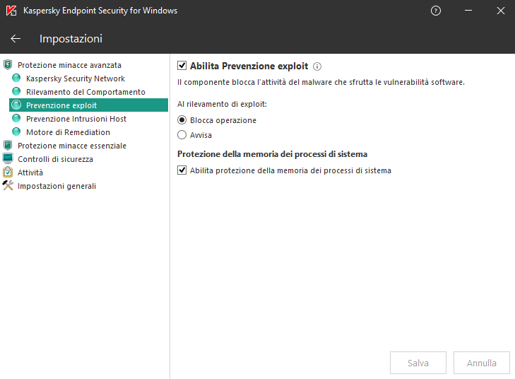Image resolution: width=515 pixels, height=379 pixels.
Task: Open Motore di Remediation settings
Action: click(x=68, y=132)
